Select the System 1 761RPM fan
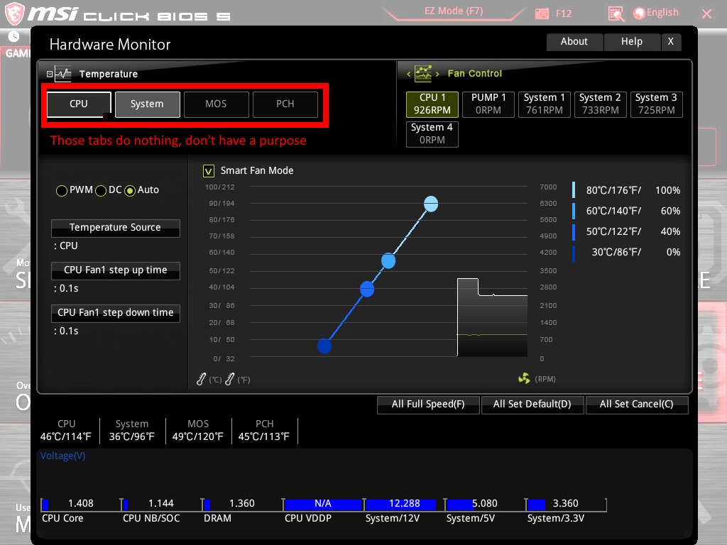This screenshot has width=727, height=545. 545,104
